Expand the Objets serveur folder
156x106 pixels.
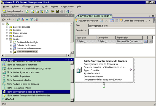point(7,33)
